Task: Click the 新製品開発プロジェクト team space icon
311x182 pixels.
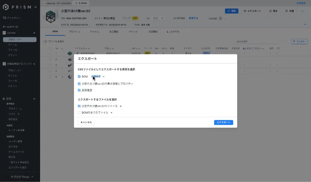Action: (x=4, y=64)
